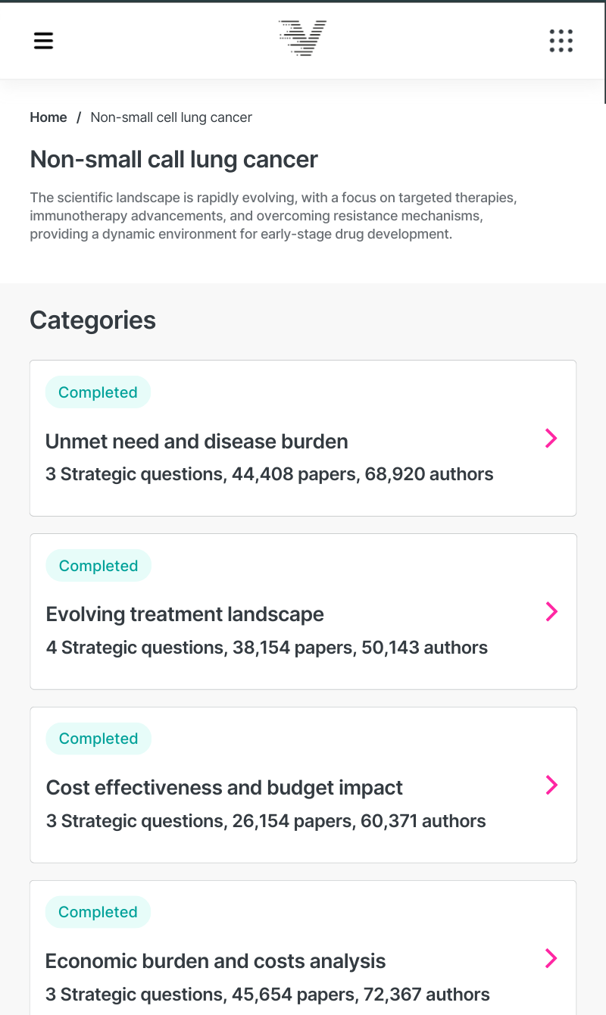Click the 38,154 papers summary line
This screenshot has height=1015, width=606.
pyautogui.click(x=267, y=648)
